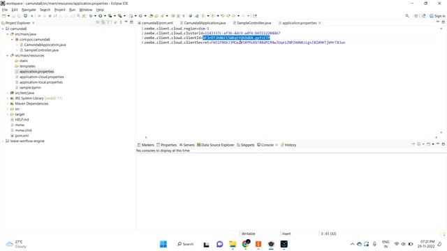Maximize the editor area
Screen dimensions: 447x251
(x=444, y=22)
